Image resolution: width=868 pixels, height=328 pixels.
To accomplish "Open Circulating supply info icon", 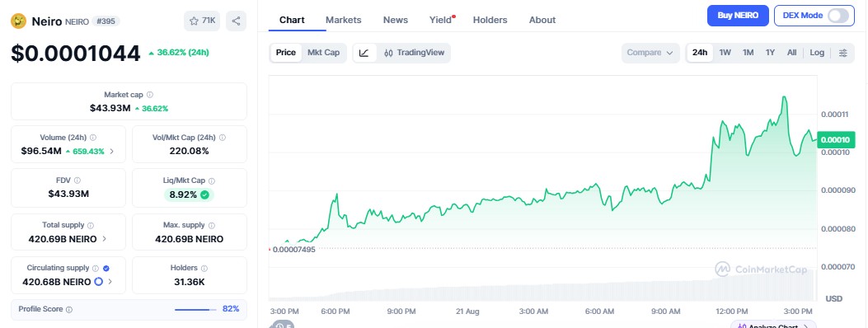I will [96, 268].
